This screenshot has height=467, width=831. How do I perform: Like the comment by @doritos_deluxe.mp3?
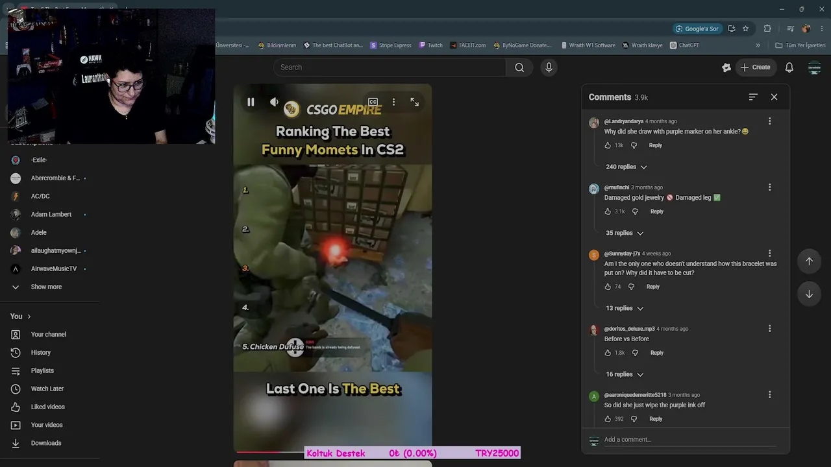click(608, 353)
